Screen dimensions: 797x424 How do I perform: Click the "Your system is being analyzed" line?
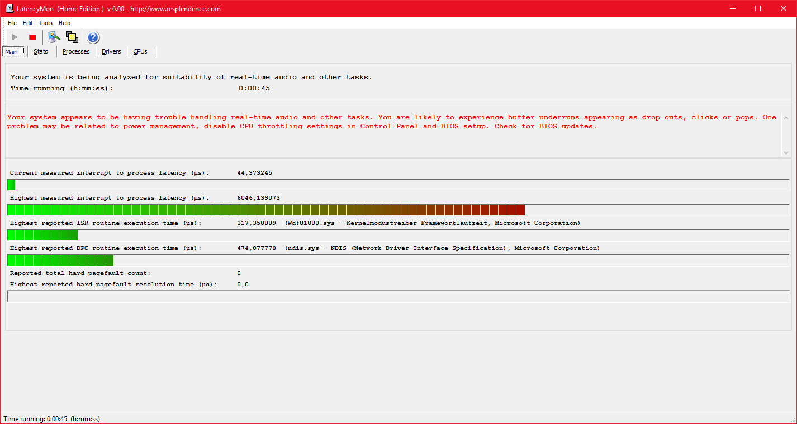click(x=191, y=77)
